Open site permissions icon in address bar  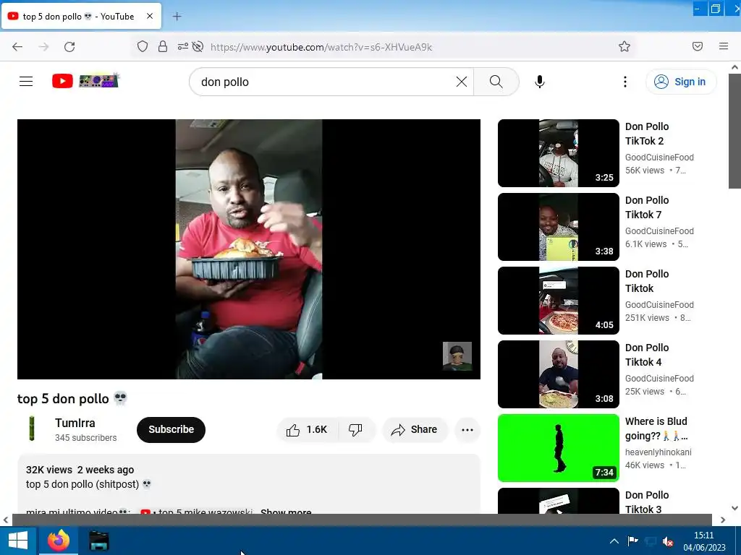click(x=183, y=46)
